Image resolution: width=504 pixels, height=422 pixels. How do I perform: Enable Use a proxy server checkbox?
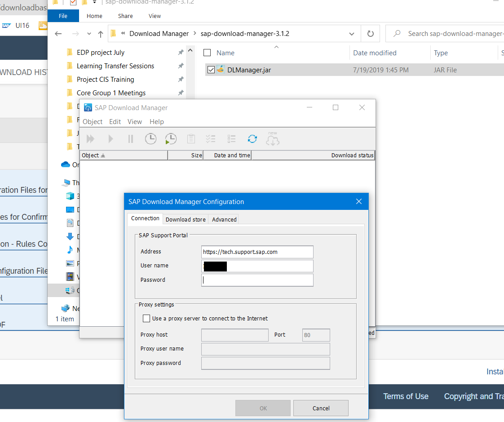(146, 319)
